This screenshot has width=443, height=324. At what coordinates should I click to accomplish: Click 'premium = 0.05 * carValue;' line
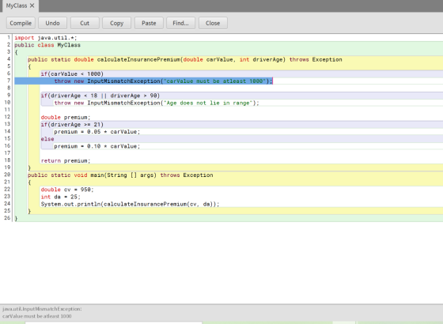click(97, 132)
